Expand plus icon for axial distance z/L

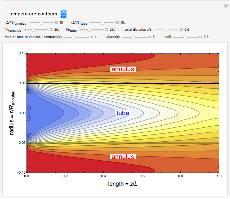click(x=181, y=30)
